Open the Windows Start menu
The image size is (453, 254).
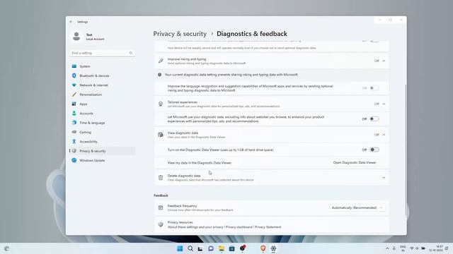(180, 248)
